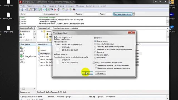
Task: Click the local file list horizontal scrollbar
Action: pos(28,89)
